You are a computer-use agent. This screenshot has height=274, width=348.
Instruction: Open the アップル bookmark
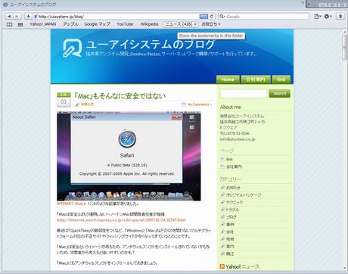tap(70, 24)
